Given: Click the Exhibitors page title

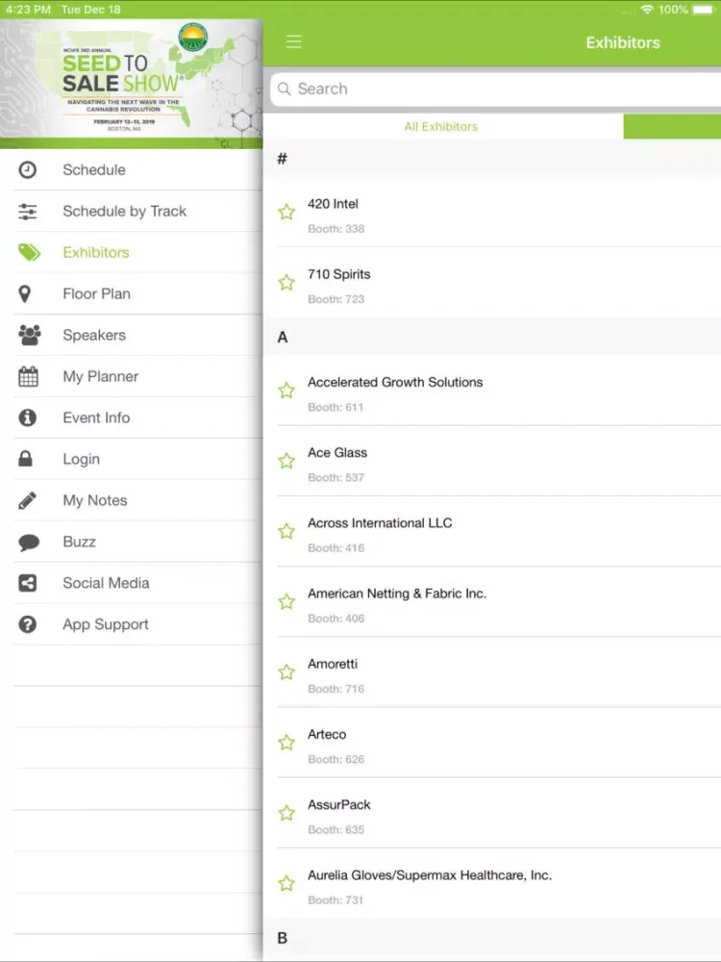Looking at the screenshot, I should click(623, 42).
